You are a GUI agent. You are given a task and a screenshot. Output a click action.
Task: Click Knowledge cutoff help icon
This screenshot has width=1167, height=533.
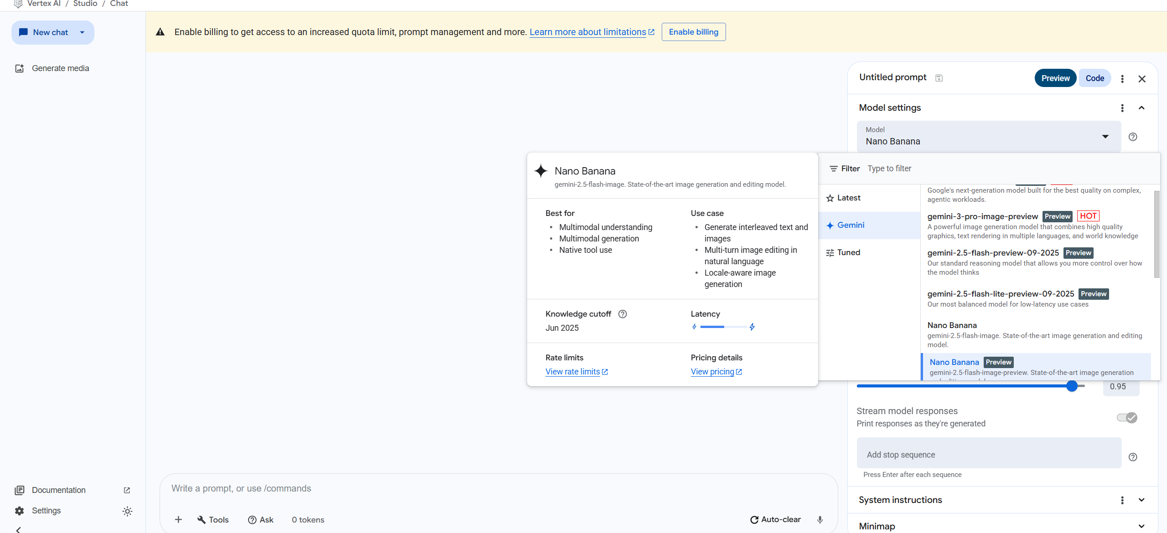pyautogui.click(x=622, y=314)
